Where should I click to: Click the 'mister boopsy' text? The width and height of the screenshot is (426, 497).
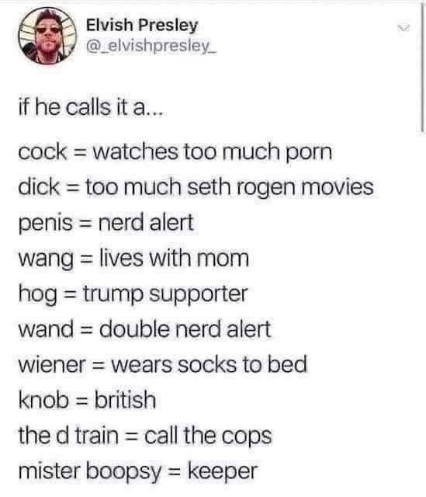pos(90,471)
